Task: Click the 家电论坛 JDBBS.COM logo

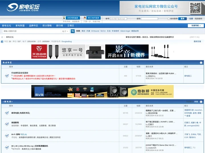Action: click(23, 7)
